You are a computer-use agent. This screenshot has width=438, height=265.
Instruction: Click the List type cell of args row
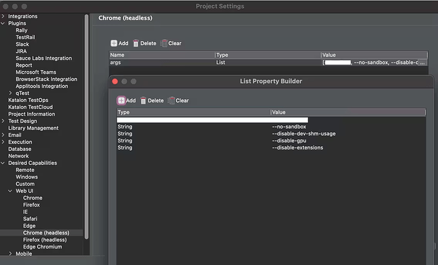coord(268,62)
